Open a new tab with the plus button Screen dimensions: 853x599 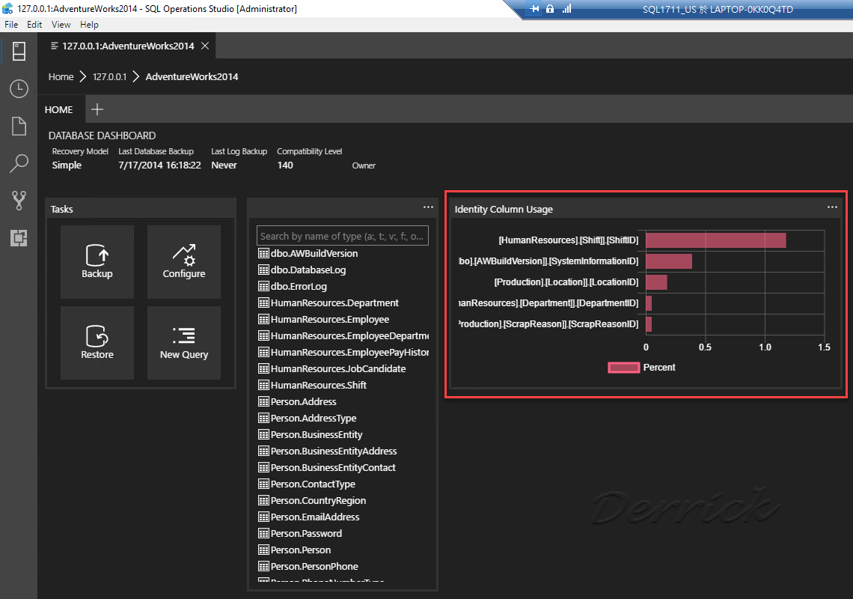click(97, 109)
